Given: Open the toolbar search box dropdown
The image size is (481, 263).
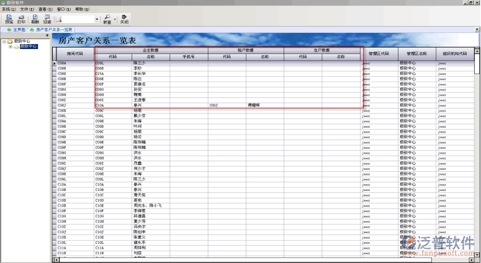Looking at the screenshot, I should click(x=96, y=19).
